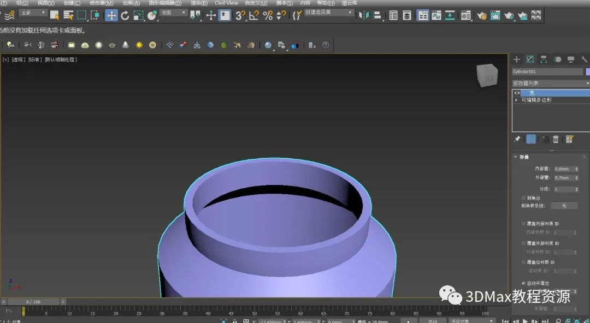Uncheck the 自动平滑边 checkbox
The height and width of the screenshot is (323, 590).
coord(523,283)
